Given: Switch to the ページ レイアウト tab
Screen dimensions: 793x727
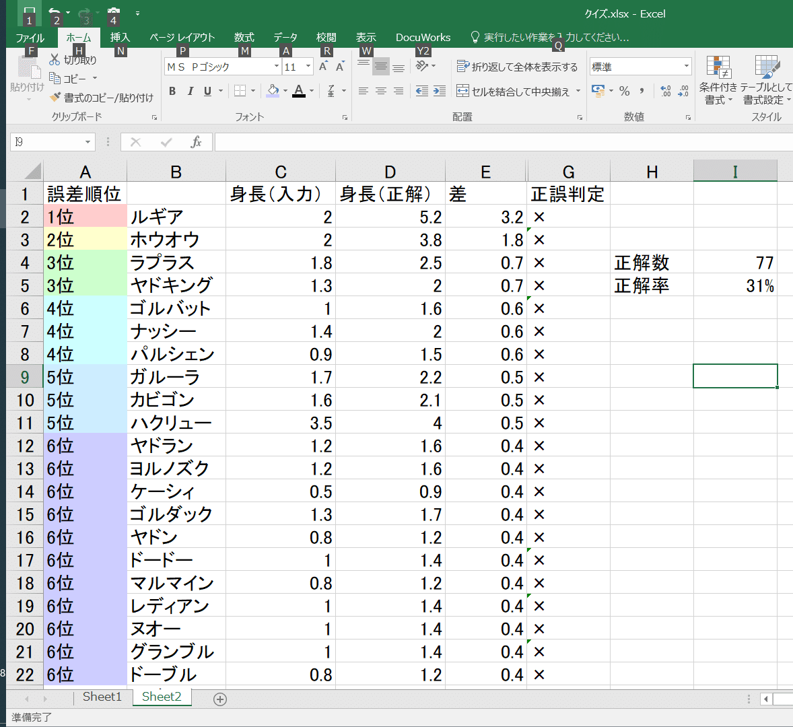Looking at the screenshot, I should [x=182, y=38].
